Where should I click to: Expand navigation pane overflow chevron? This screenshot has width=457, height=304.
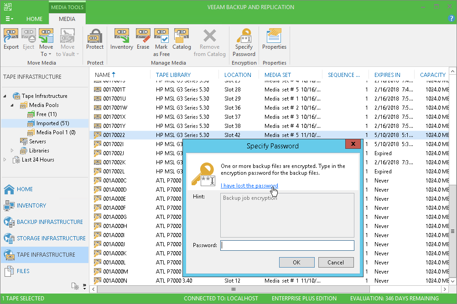coord(84,287)
